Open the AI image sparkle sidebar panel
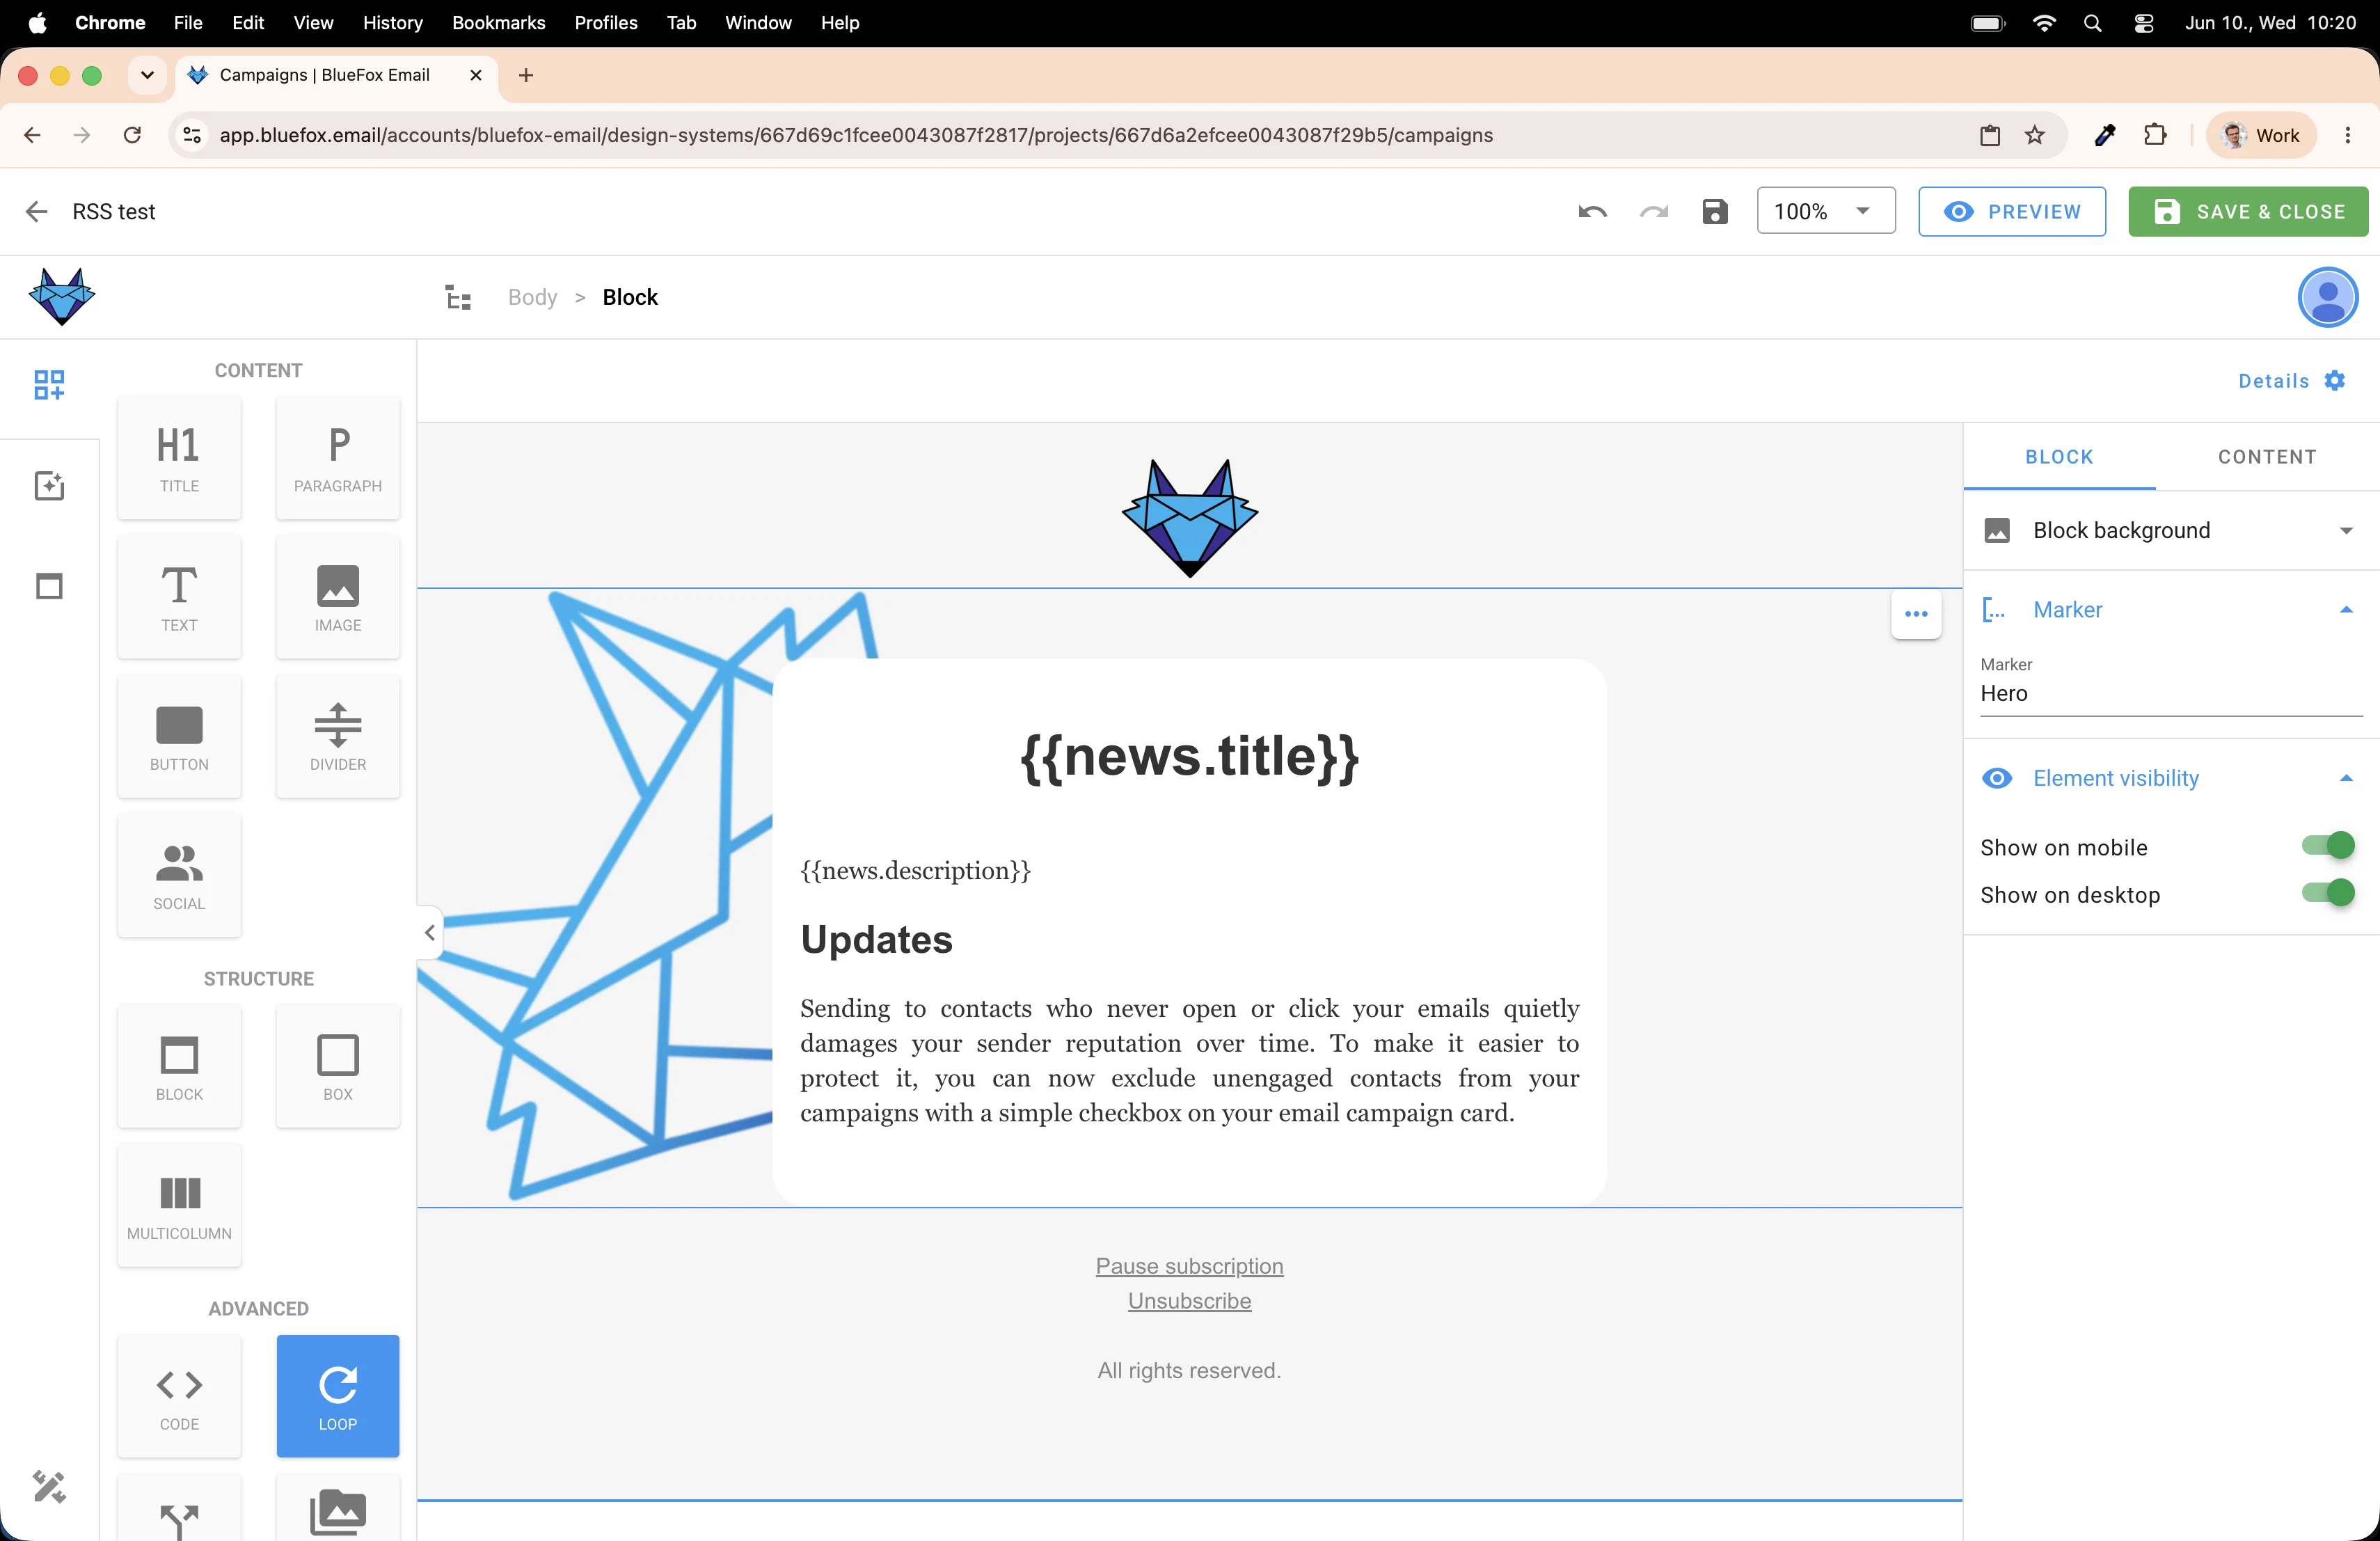The width and height of the screenshot is (2380, 1541). (49, 486)
